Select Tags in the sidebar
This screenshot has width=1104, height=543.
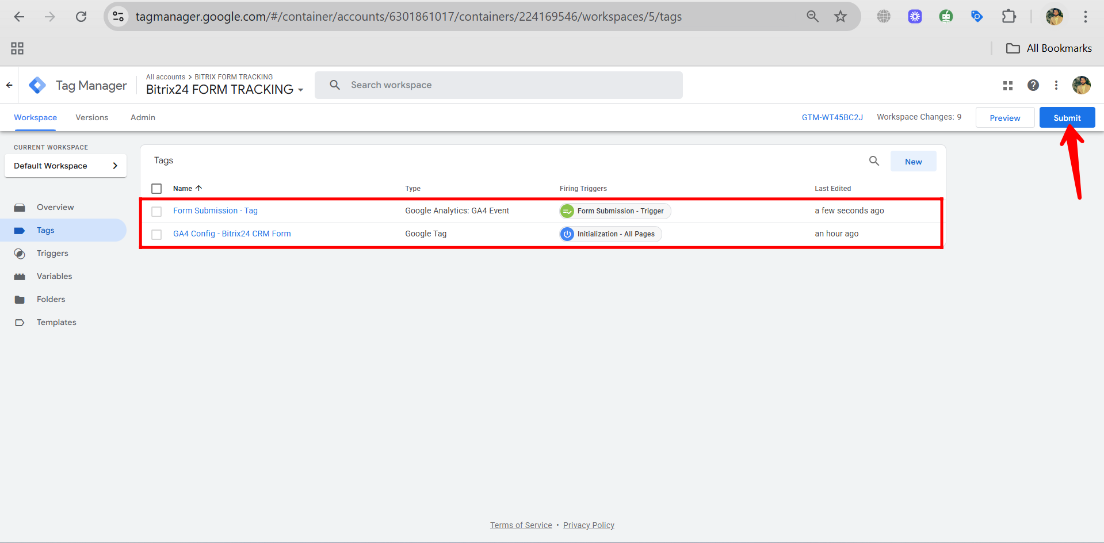coord(63,230)
